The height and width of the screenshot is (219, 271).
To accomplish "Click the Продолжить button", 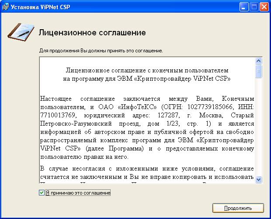I will coord(238,208).
